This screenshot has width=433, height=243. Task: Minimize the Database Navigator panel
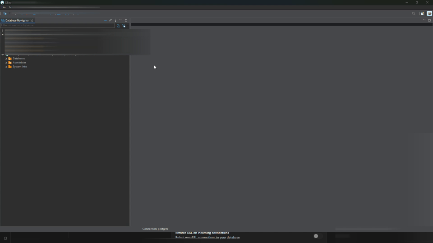point(121,20)
